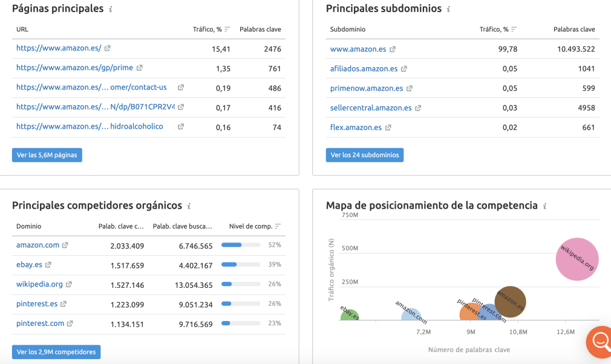Open the https://www.amazon.es/ page link

point(59,48)
